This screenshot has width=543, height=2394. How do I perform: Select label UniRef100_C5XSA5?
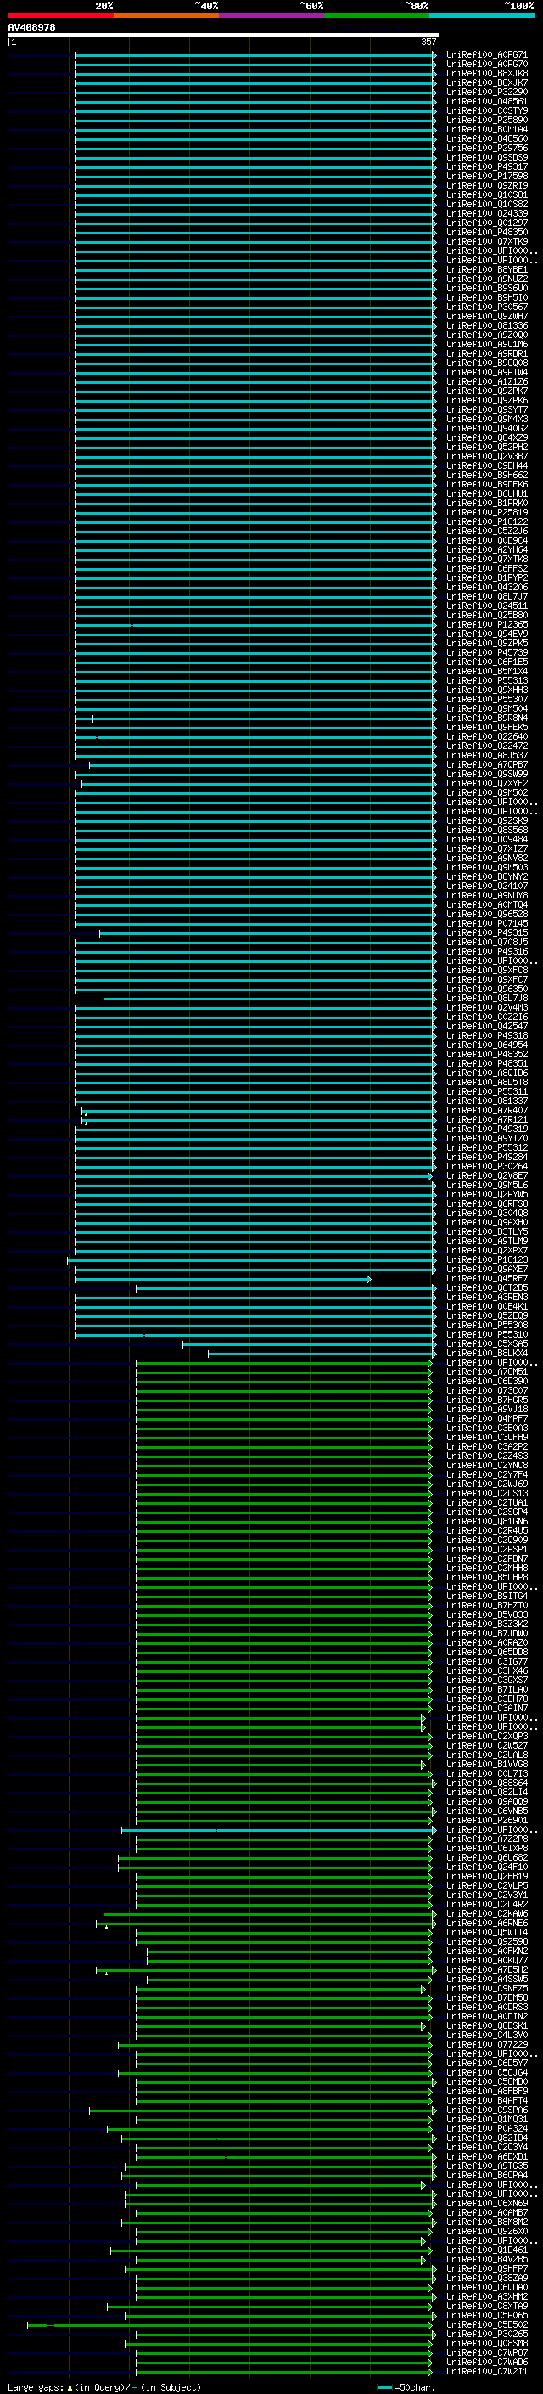point(487,1343)
